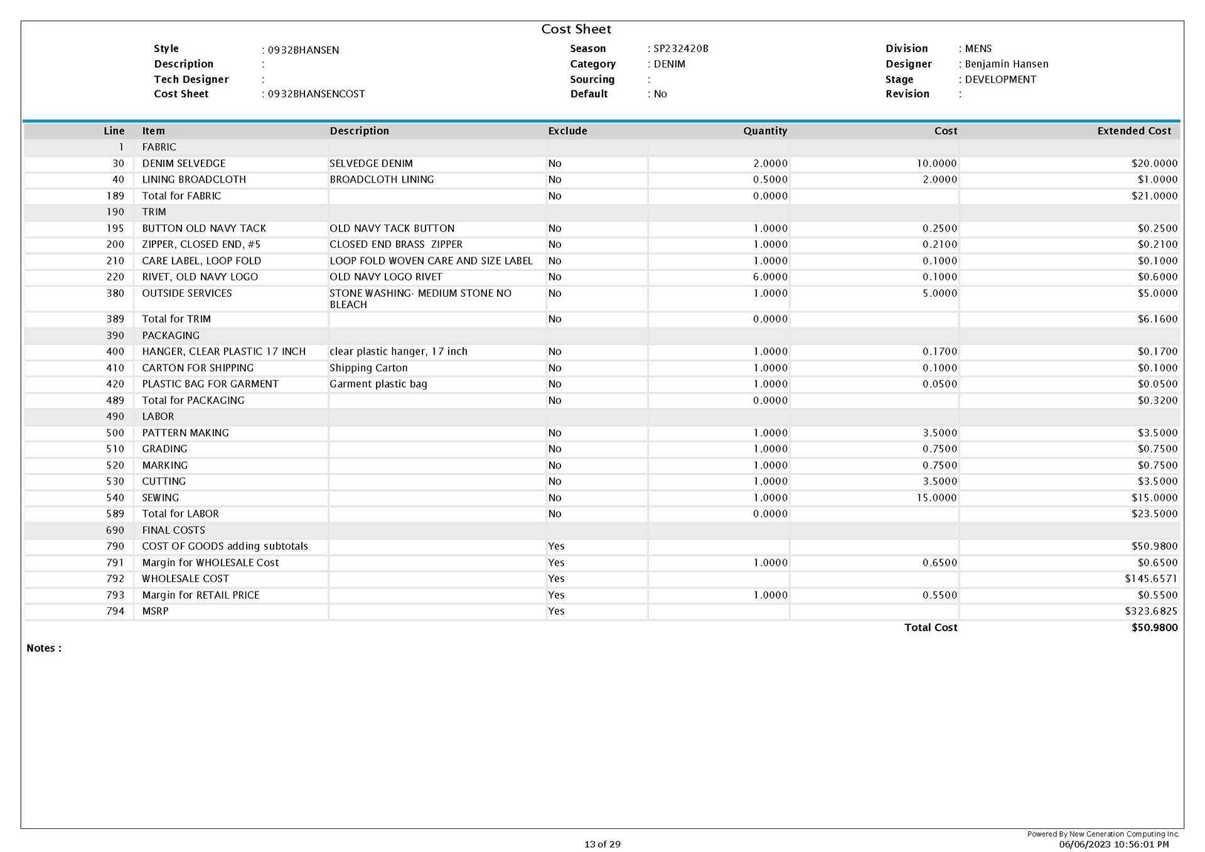This screenshot has height=852, width=1205.
Task: Click the Item column header
Action: coord(153,130)
